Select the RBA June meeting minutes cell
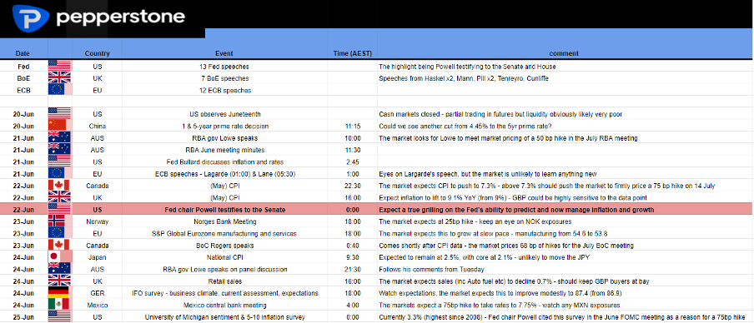This screenshot has height=323, width=754. coord(224,150)
